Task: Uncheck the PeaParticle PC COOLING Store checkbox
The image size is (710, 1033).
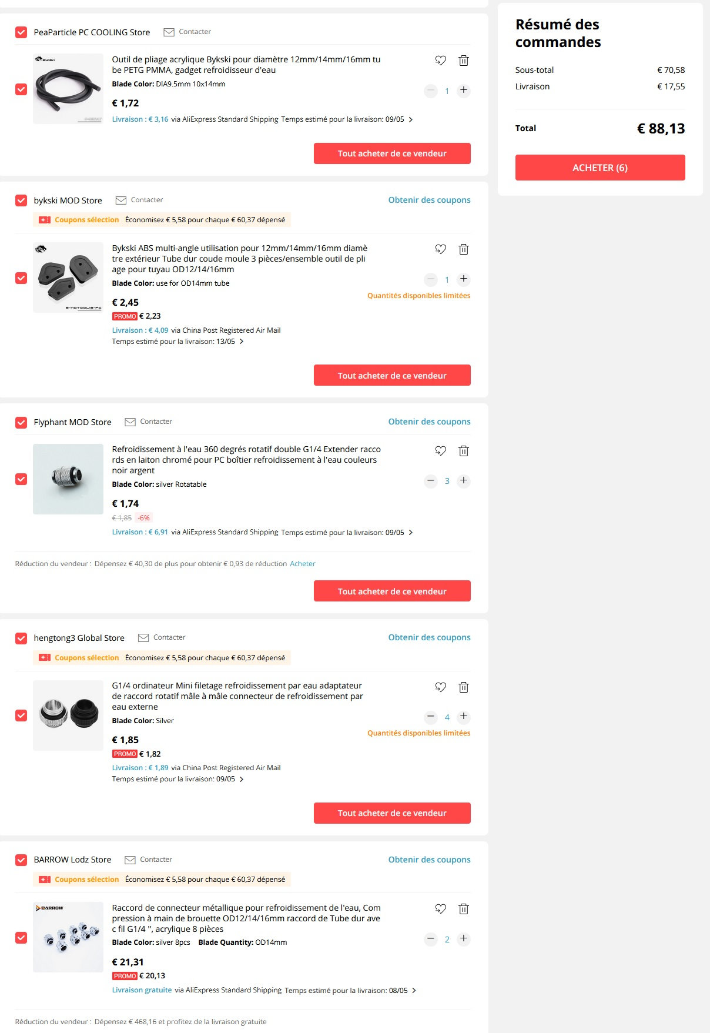Action: coord(21,32)
